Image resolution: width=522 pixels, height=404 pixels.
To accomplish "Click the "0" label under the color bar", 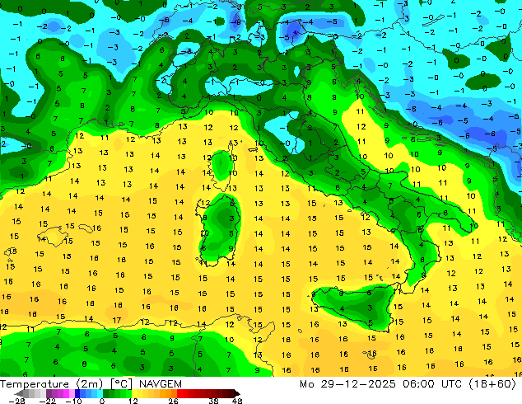I will [x=102, y=401].
